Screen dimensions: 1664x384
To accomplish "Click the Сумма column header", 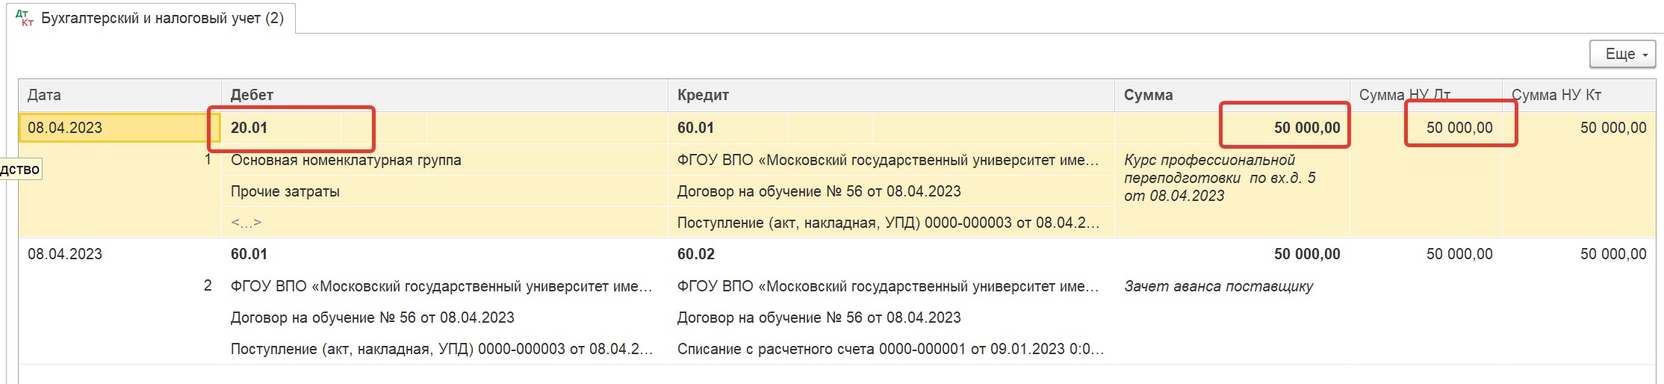I will (x=1232, y=95).
